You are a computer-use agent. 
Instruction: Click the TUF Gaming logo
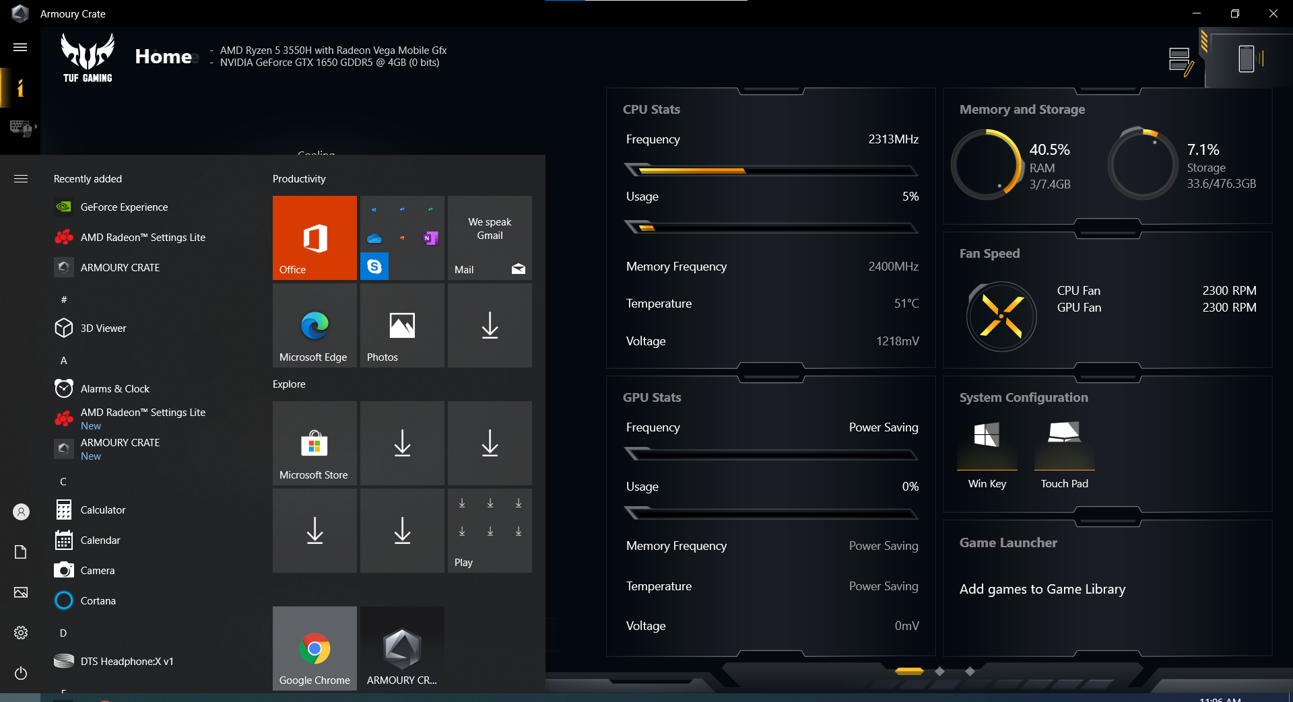88,58
